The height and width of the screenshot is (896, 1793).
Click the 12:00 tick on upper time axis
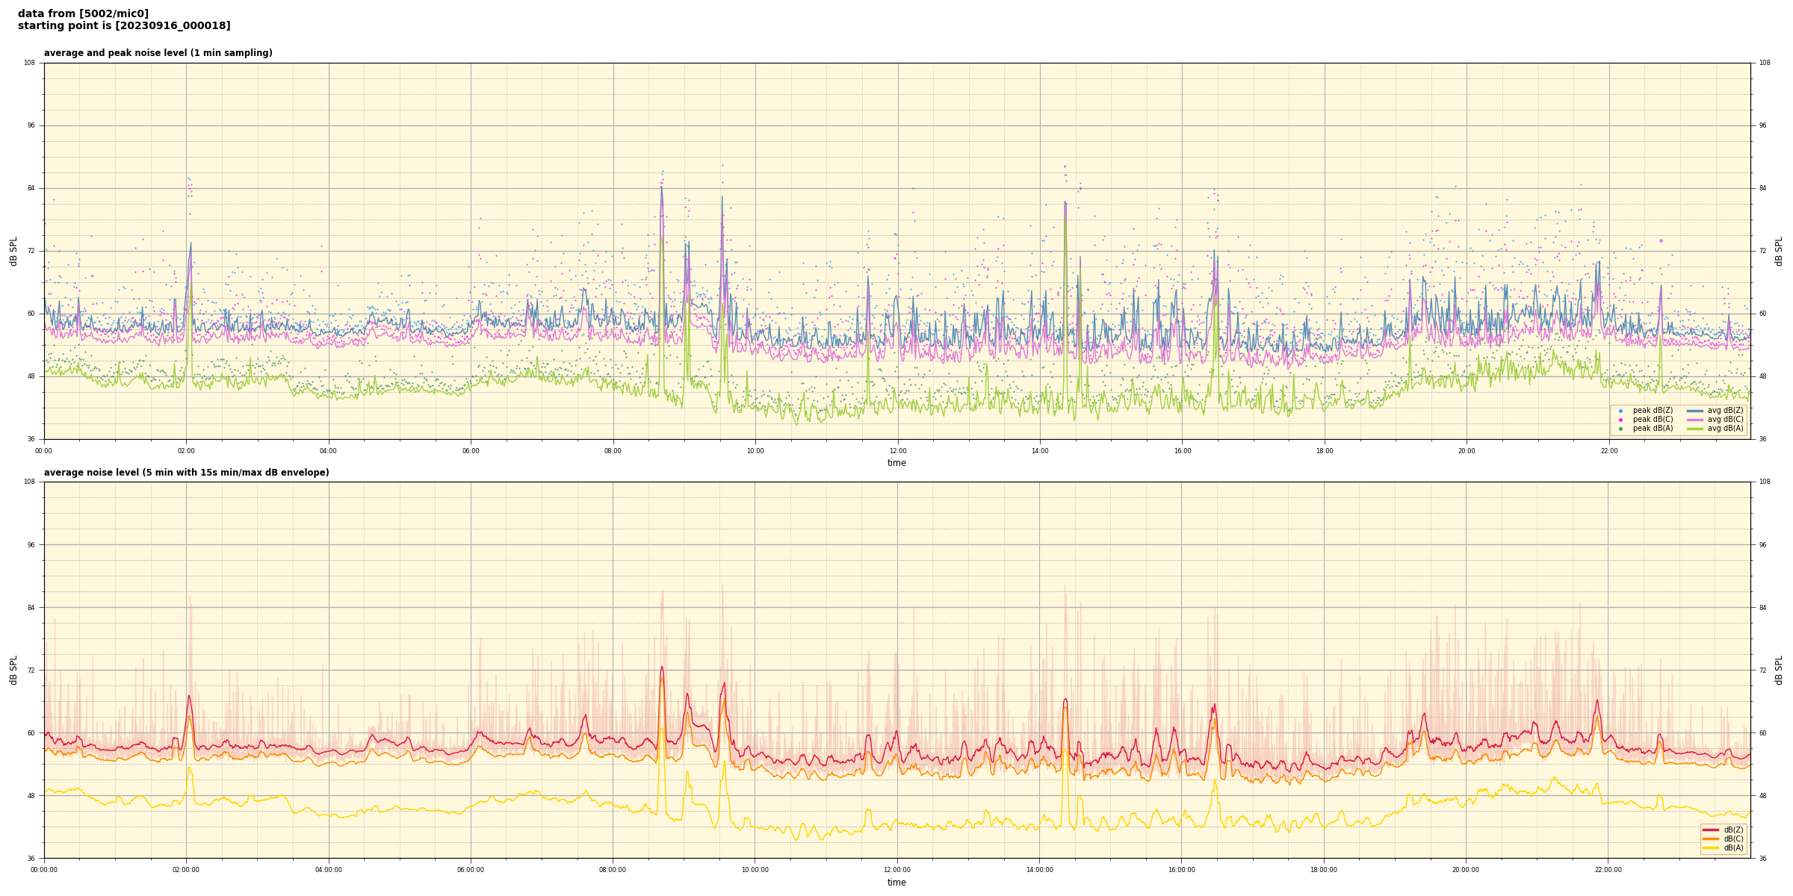897,451
